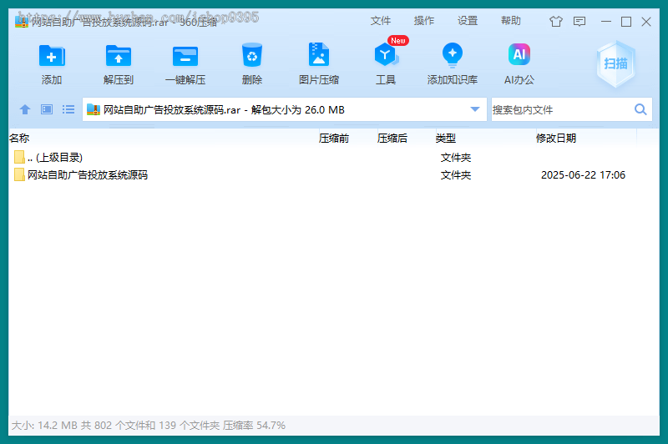This screenshot has width=668, height=444.
Task: Click 文件夹 type of 网站自助广告投放系统源码 row
Action: click(x=456, y=175)
